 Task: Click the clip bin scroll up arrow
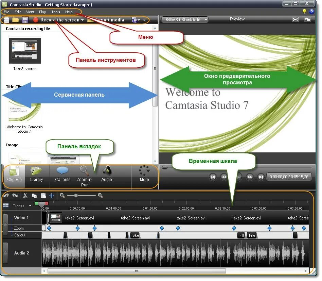click(155, 28)
